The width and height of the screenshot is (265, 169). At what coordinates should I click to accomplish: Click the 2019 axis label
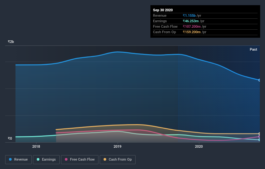(x=117, y=146)
